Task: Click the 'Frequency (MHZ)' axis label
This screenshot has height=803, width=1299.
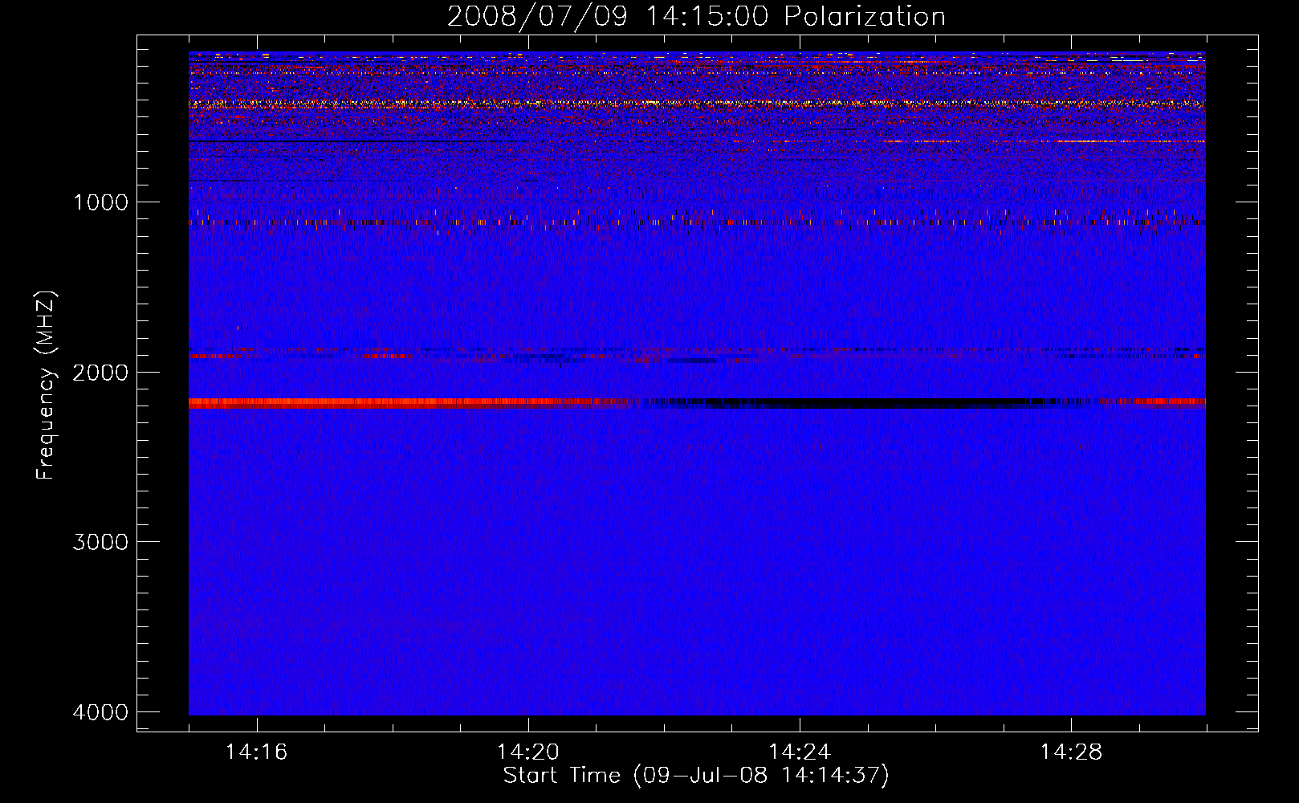Action: coord(46,385)
